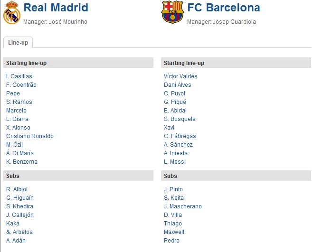
Task: Open substitute Kaká's page
Action: 13,224
